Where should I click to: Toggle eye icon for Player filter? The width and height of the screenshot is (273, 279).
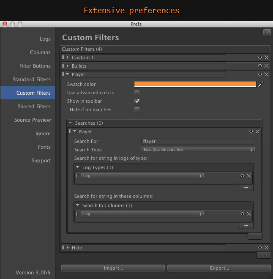(x=260, y=74)
